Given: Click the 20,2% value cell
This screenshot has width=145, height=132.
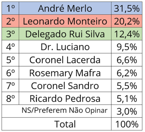Looking at the screenshot, I should click(x=127, y=21).
